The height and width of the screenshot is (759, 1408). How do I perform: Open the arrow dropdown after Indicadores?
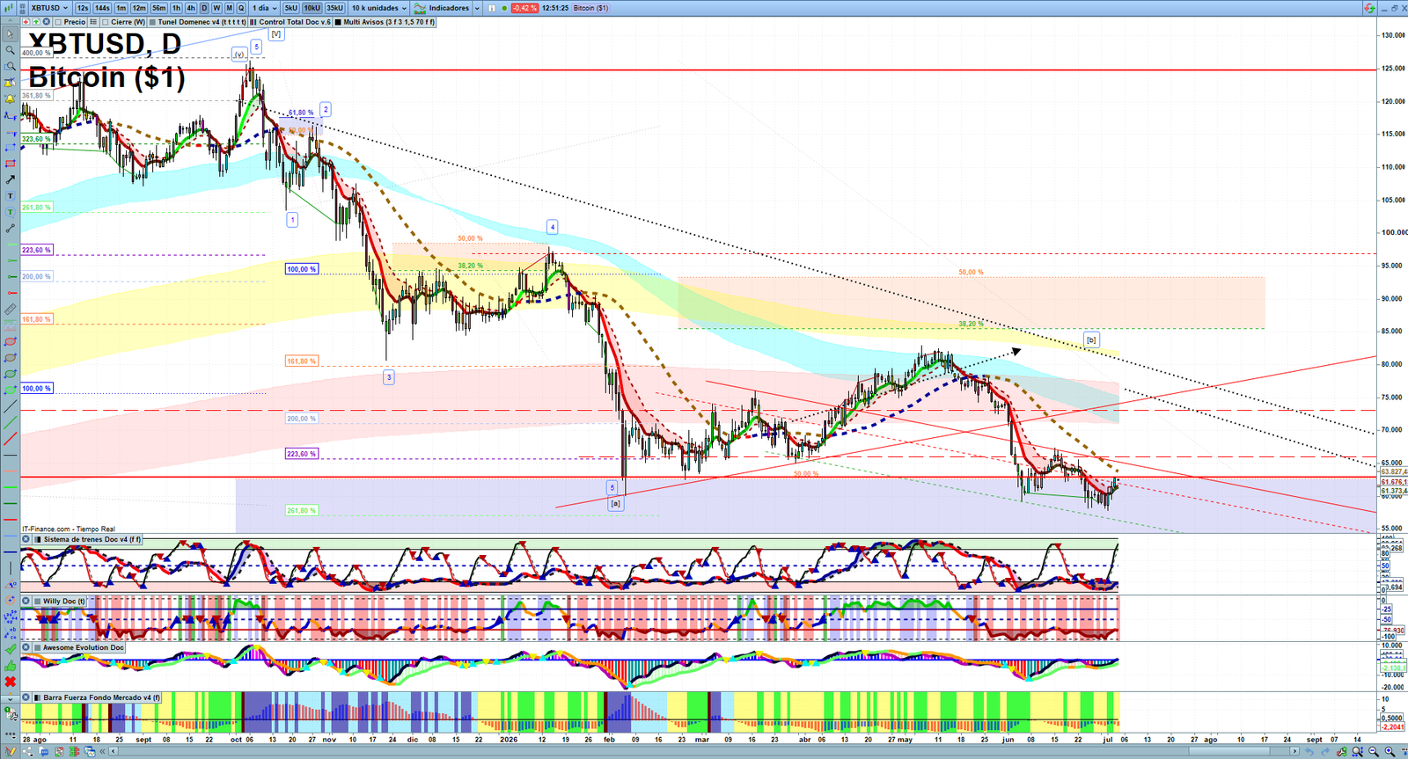477,8
